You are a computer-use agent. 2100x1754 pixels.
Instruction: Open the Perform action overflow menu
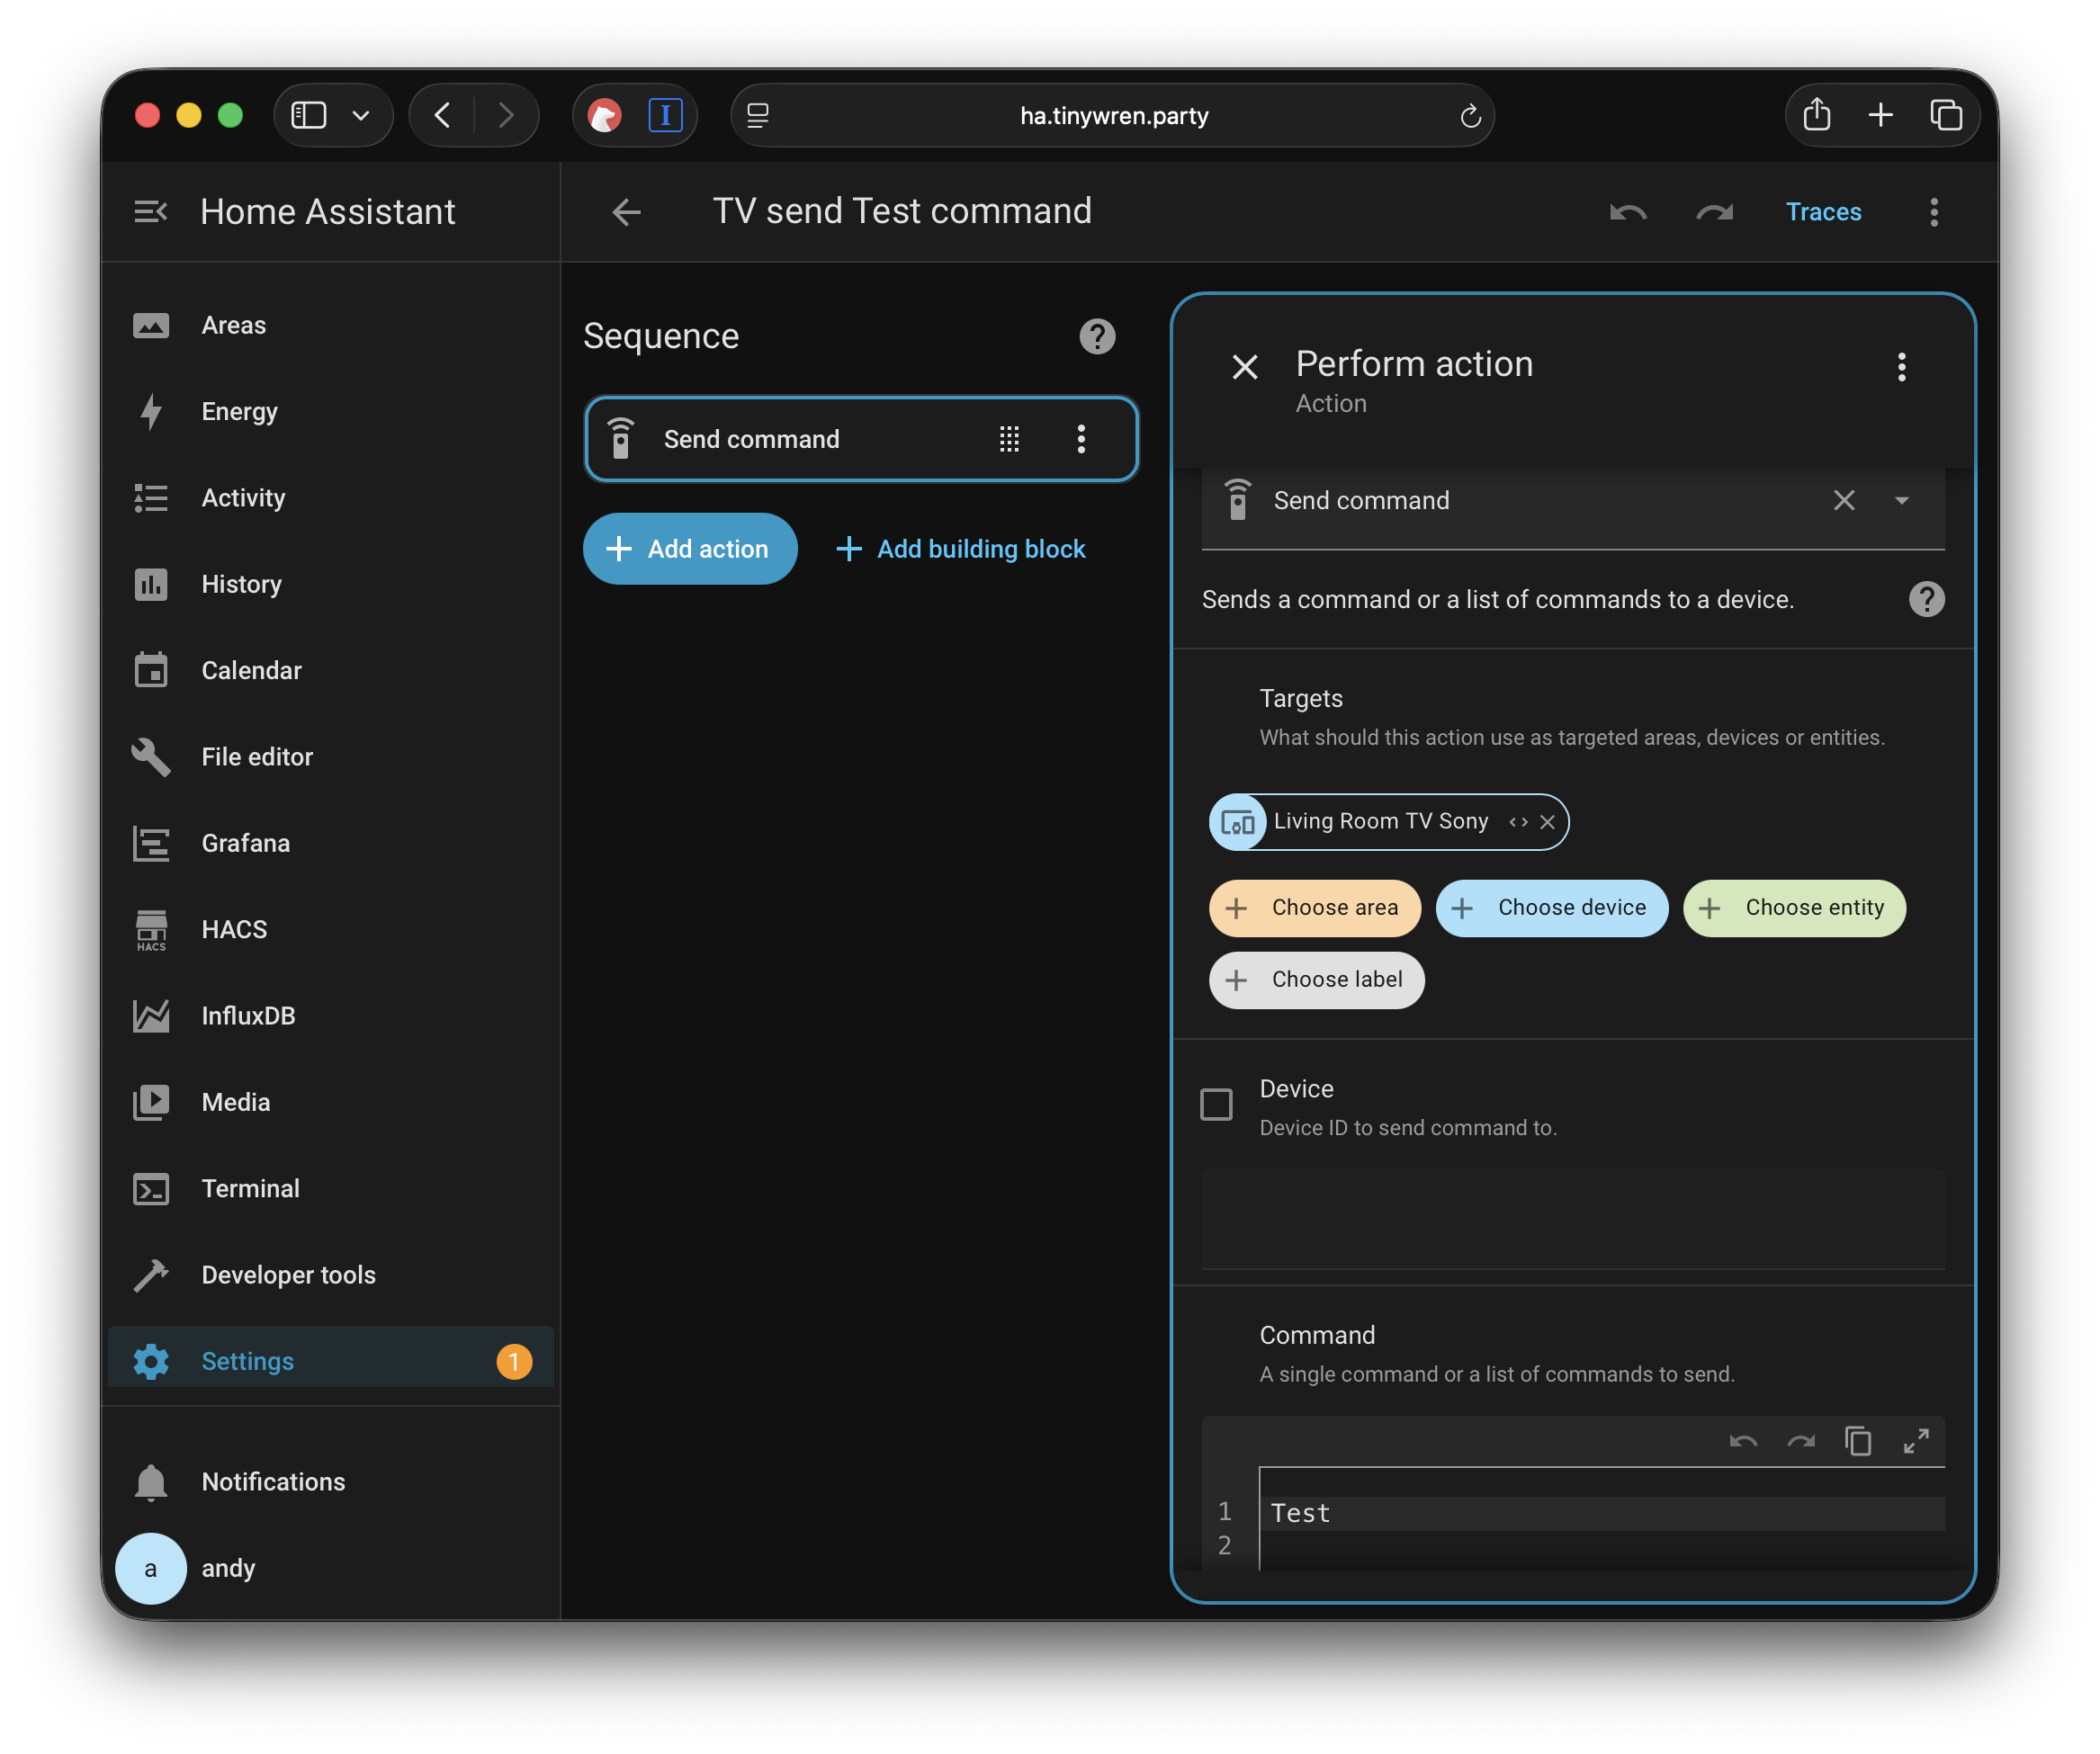pos(1902,367)
